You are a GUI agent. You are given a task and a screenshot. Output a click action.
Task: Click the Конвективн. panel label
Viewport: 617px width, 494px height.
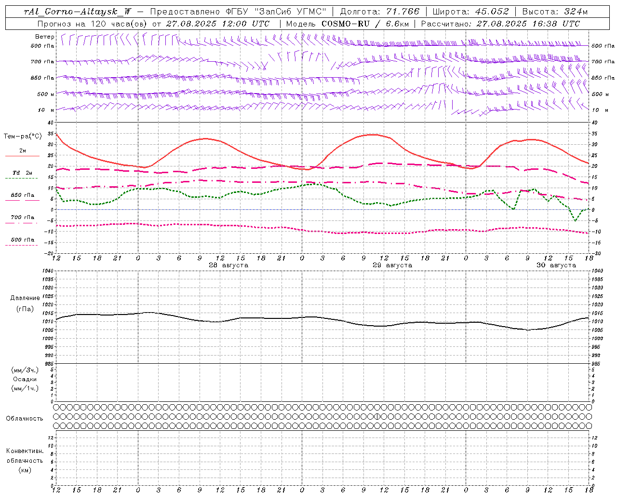[x=25, y=451]
